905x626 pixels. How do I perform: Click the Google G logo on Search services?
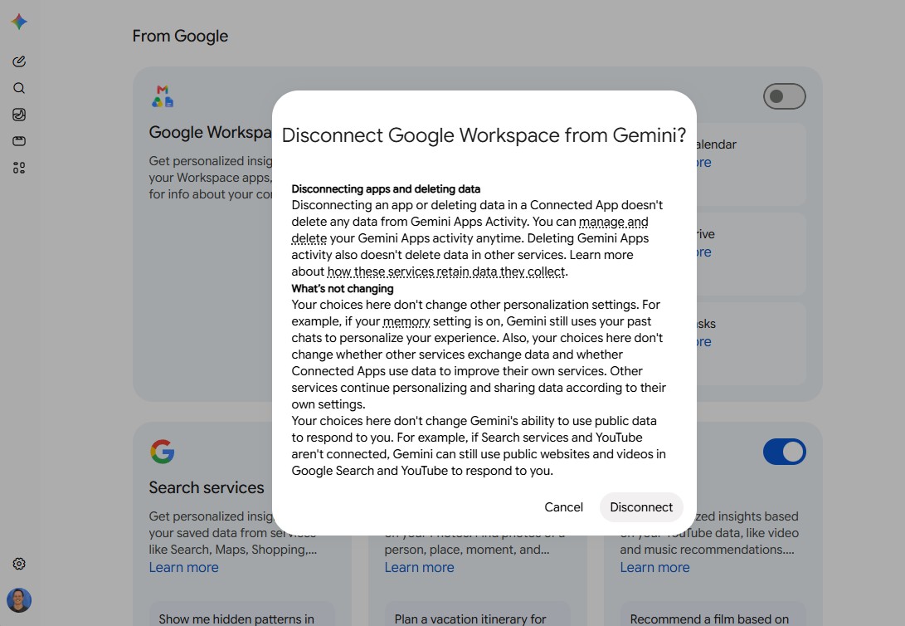[163, 452]
